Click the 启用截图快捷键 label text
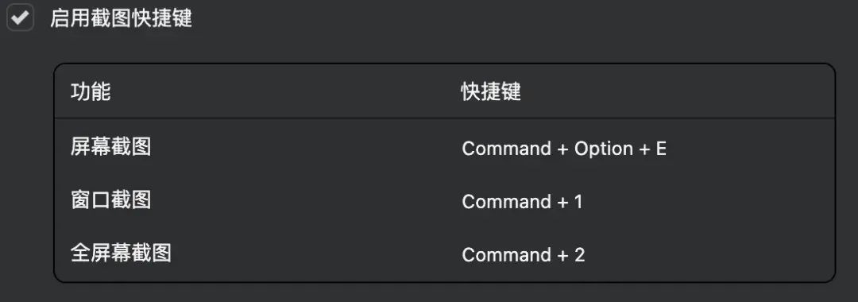The width and height of the screenshot is (858, 302). click(x=121, y=18)
